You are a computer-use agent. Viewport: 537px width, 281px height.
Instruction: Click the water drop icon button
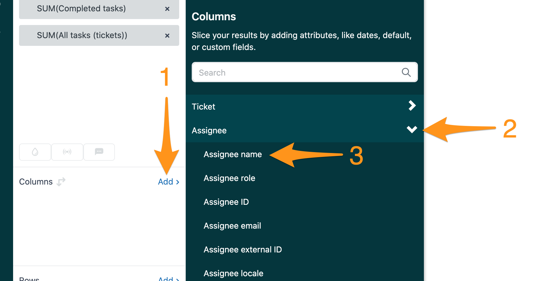click(35, 152)
